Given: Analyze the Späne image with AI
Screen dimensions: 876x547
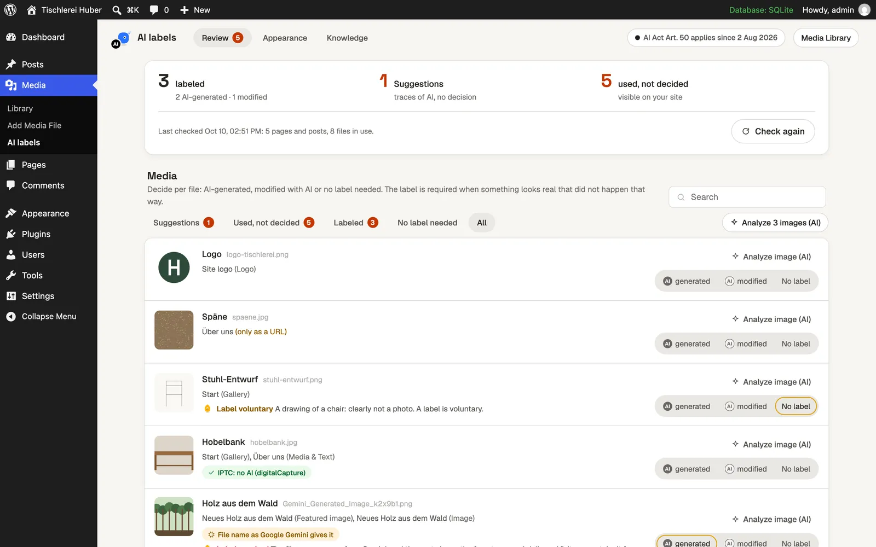Looking at the screenshot, I should pos(771,319).
